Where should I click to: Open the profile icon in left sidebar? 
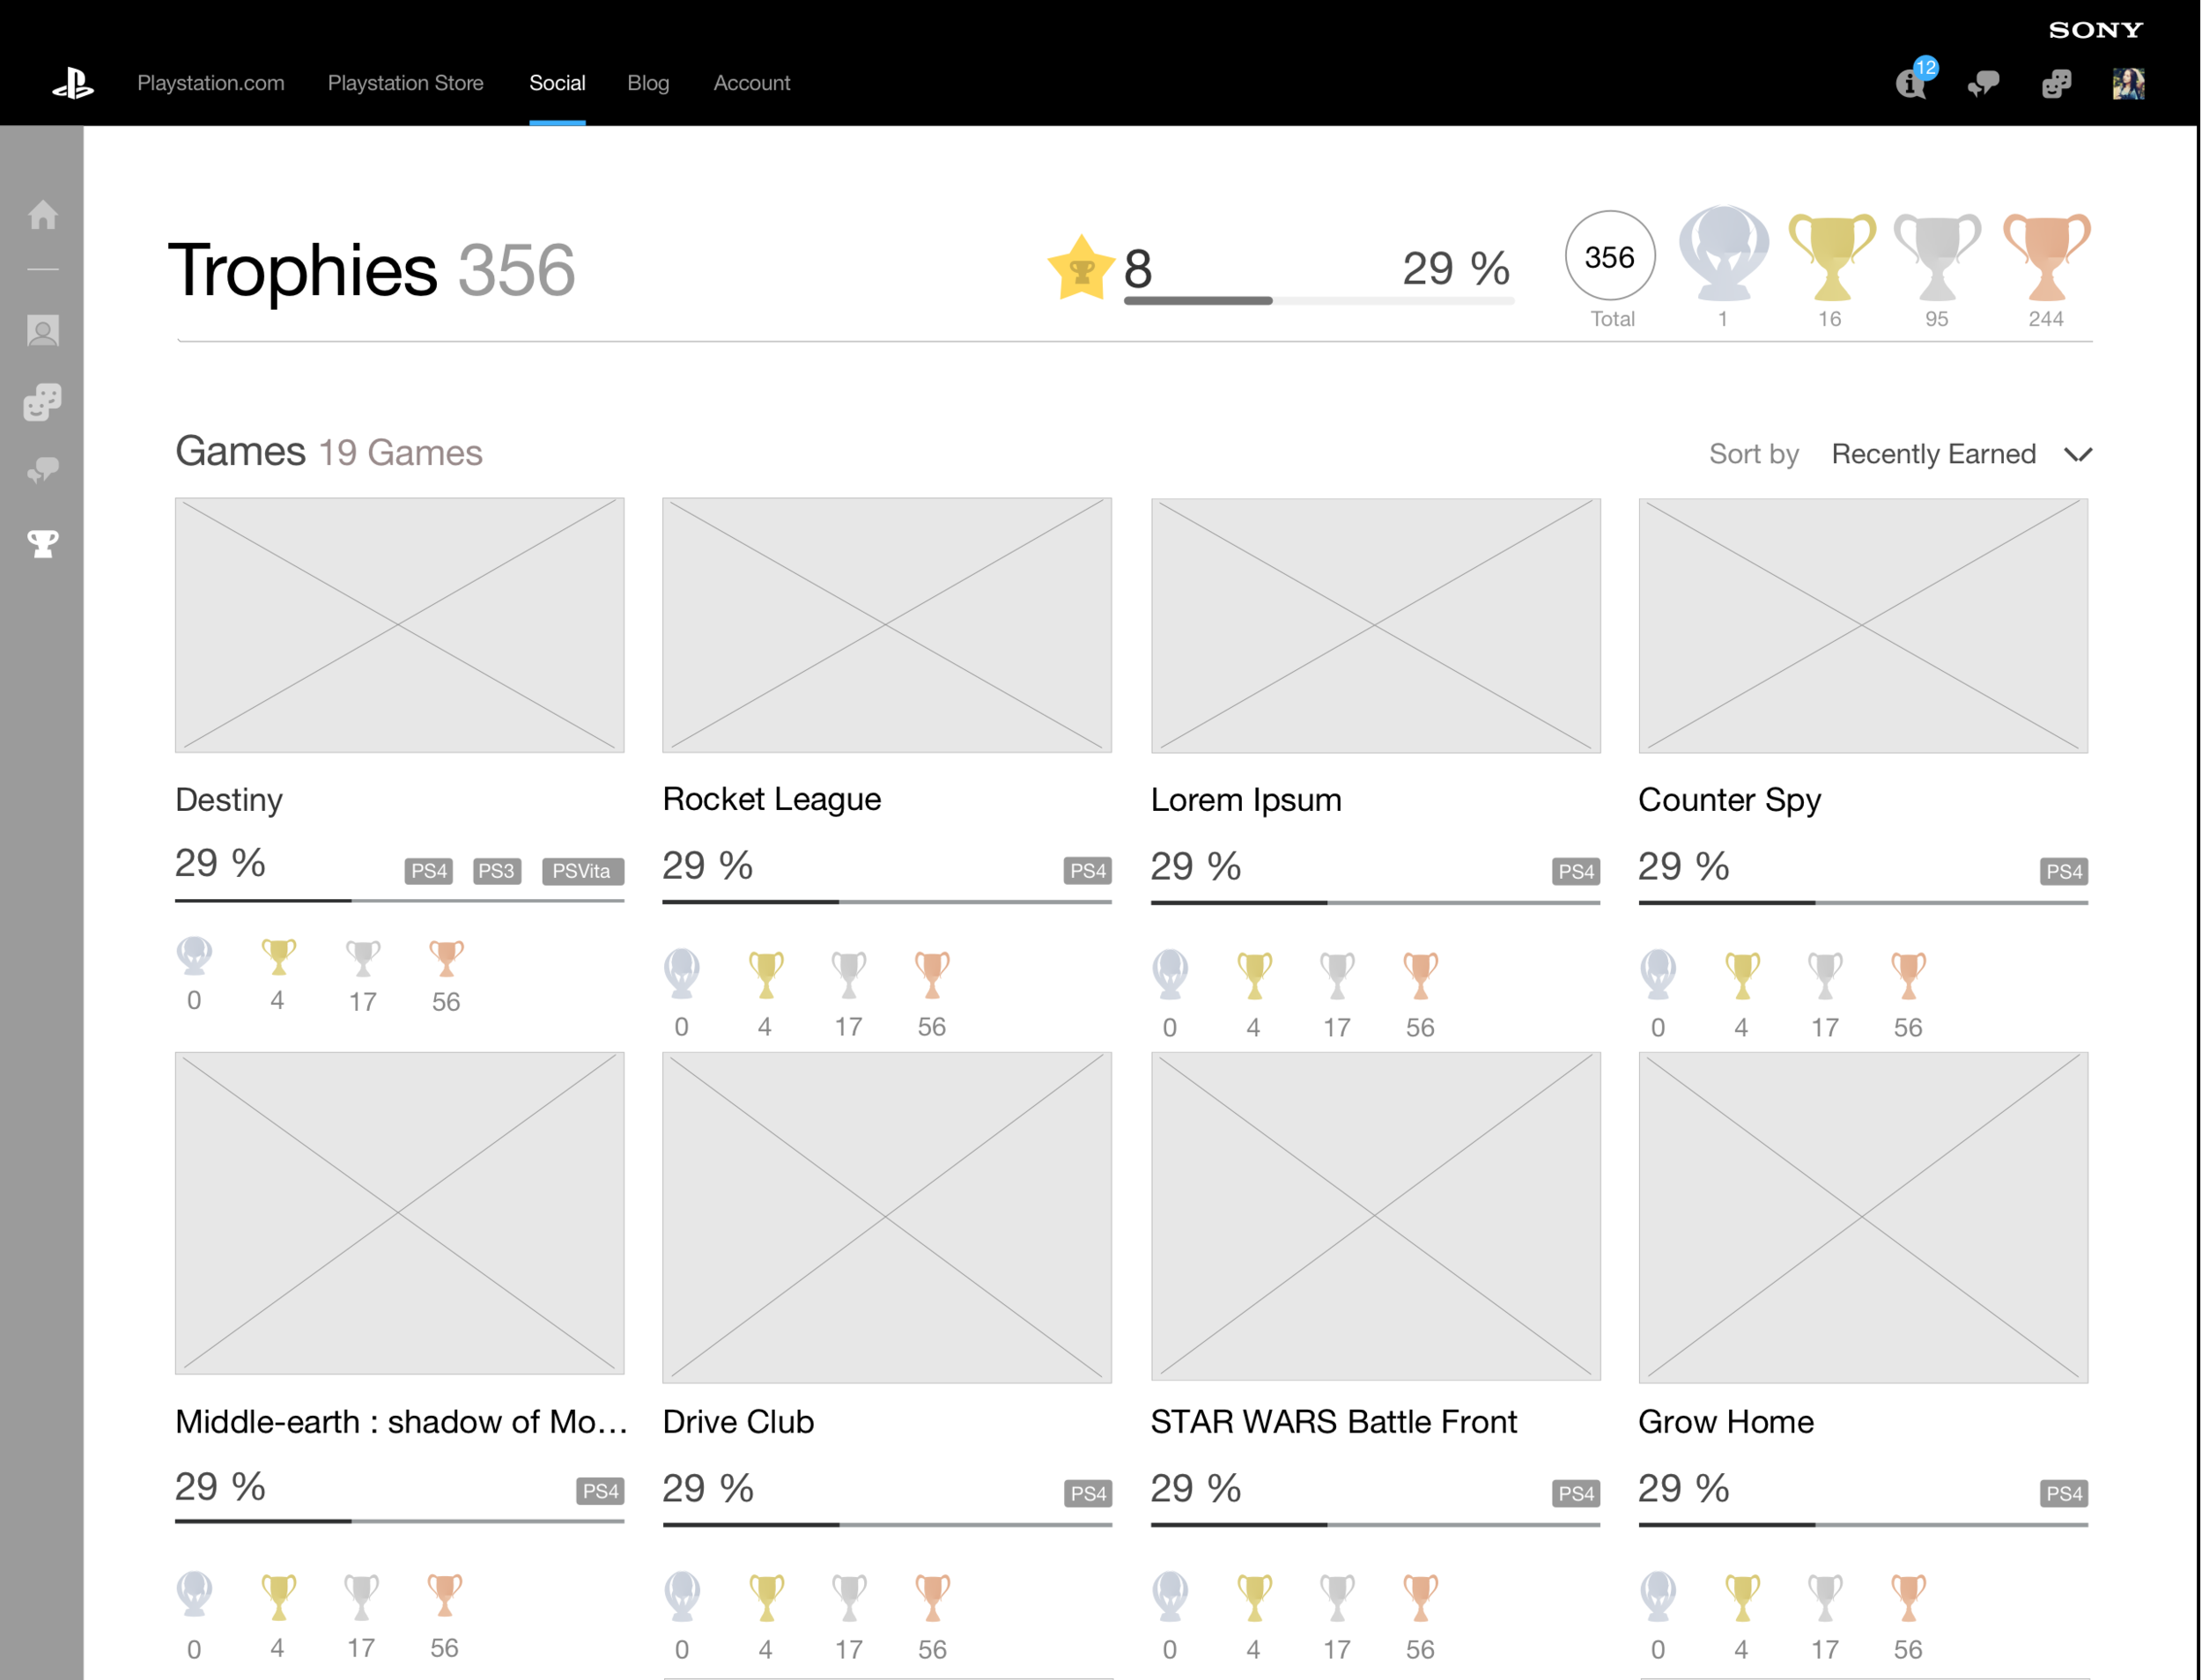[x=42, y=330]
